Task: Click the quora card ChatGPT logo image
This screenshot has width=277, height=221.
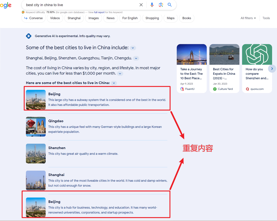Action: point(257,54)
